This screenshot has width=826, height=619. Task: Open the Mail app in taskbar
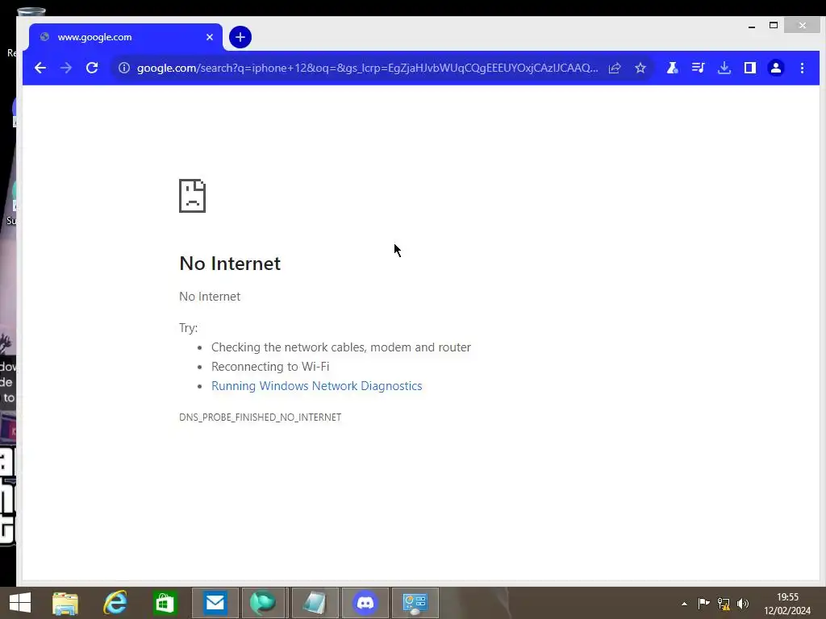tap(215, 603)
